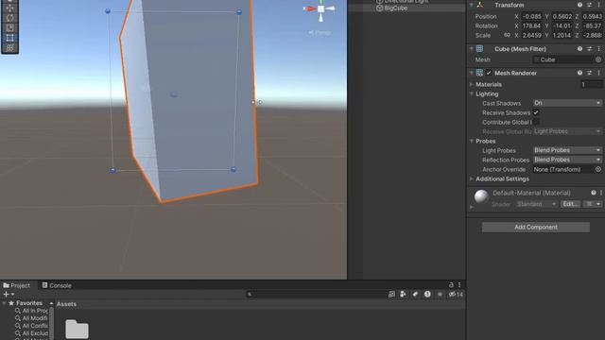Open Light Probes dropdown
The image size is (605, 340).
click(x=567, y=150)
